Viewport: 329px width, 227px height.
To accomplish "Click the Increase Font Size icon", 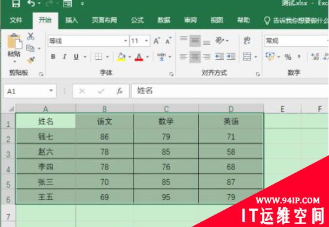I will click(157, 41).
